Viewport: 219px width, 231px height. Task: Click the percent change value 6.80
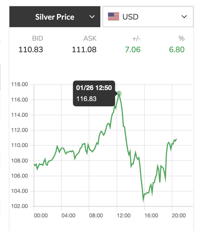177,50
